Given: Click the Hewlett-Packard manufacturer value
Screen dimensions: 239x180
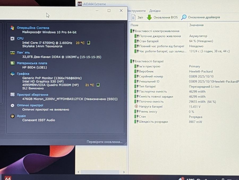Looking at the screenshot, I should pos(201,72).
